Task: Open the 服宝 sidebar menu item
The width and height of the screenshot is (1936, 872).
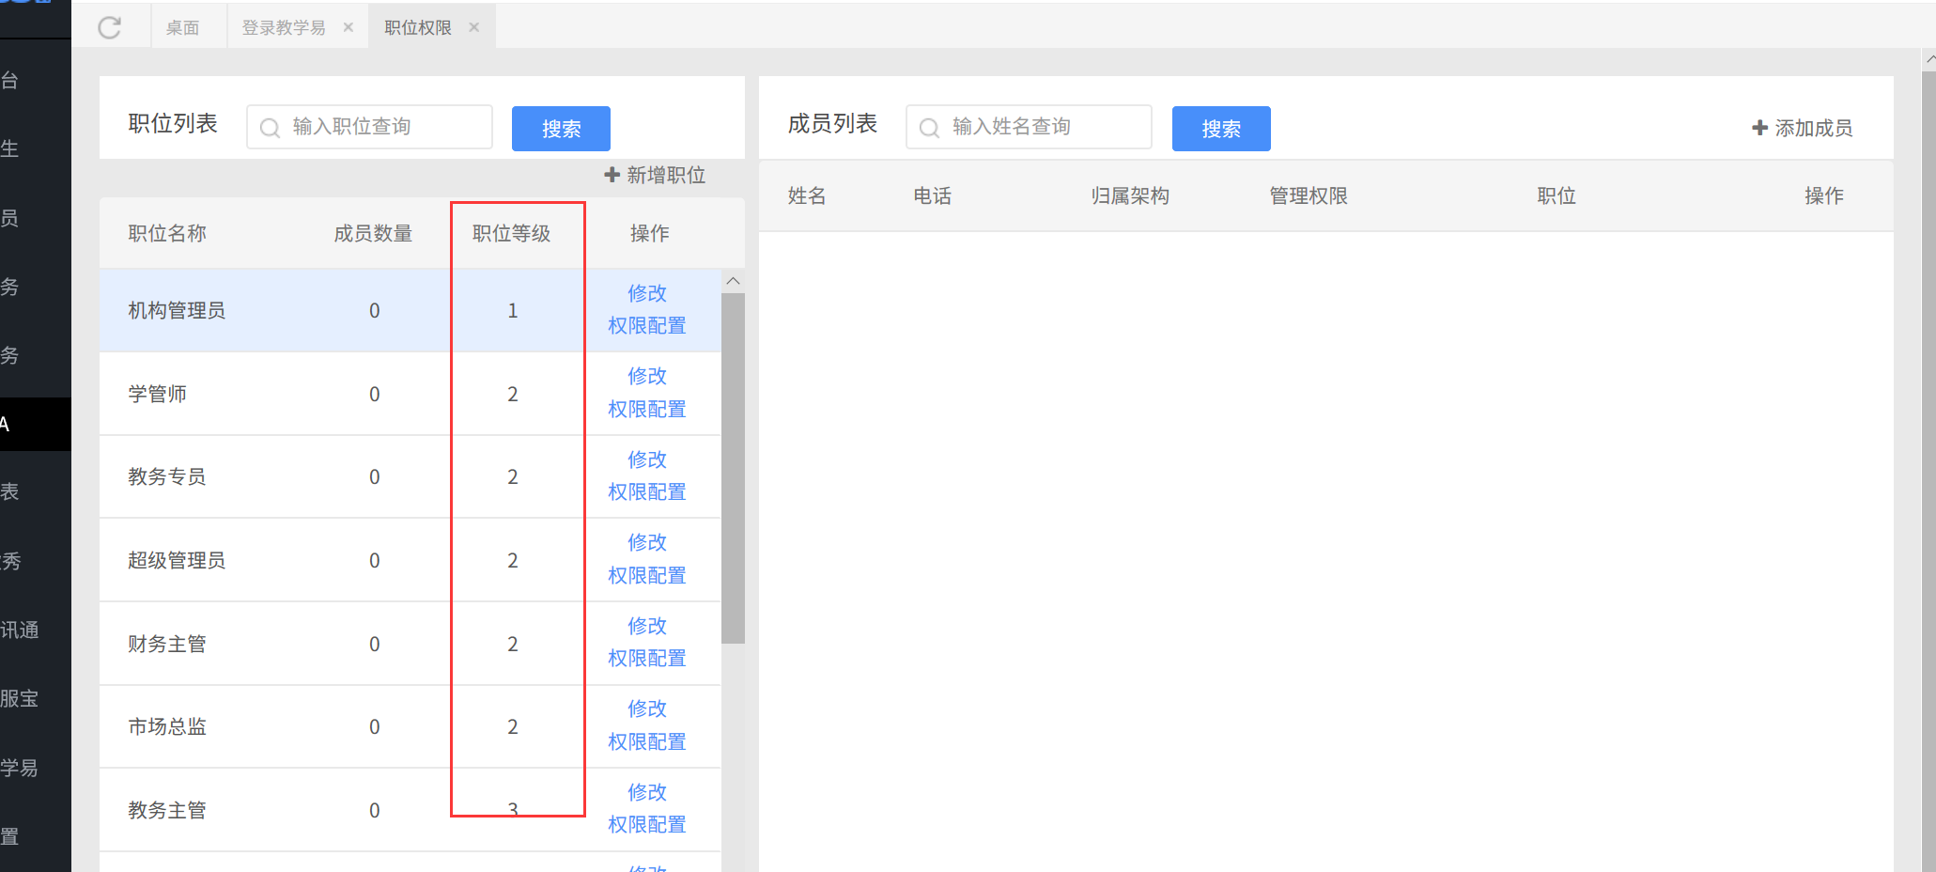Action: click(20, 699)
